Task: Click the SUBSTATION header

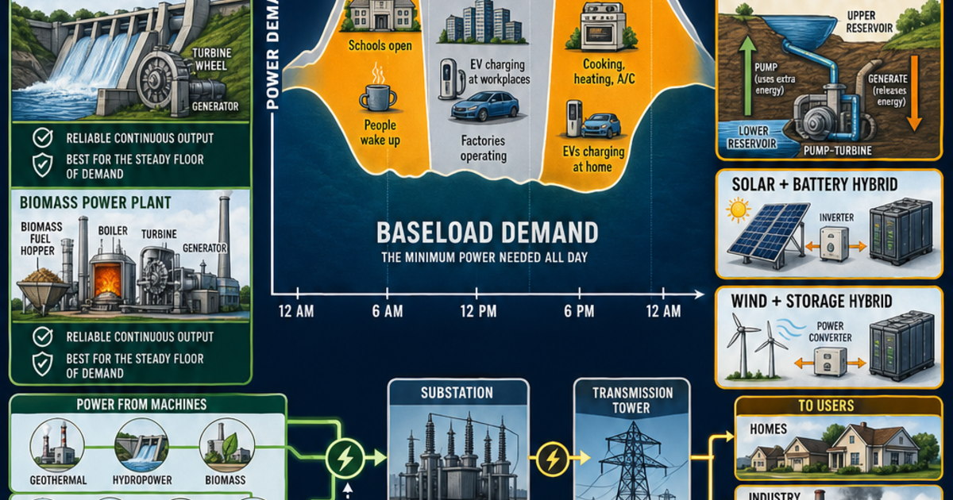Action: tap(458, 393)
